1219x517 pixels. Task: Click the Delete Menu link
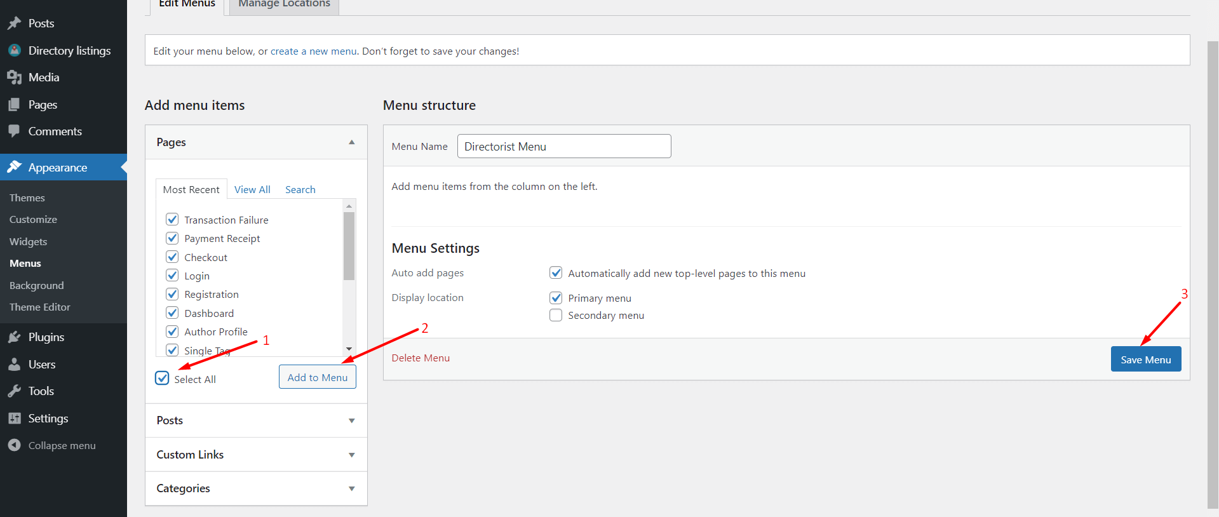(x=421, y=358)
